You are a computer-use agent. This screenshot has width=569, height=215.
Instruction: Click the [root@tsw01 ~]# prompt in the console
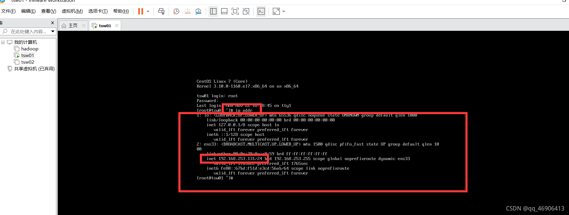pyautogui.click(x=215, y=178)
